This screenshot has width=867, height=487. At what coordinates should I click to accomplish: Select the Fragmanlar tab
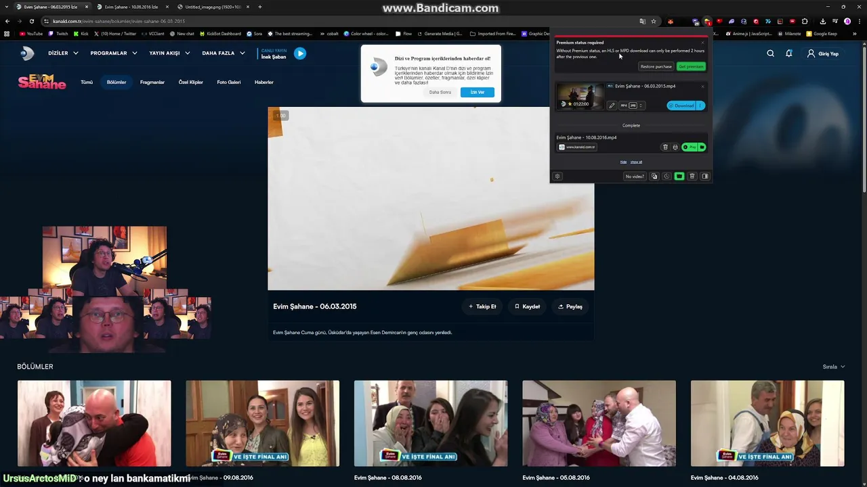pyautogui.click(x=152, y=82)
